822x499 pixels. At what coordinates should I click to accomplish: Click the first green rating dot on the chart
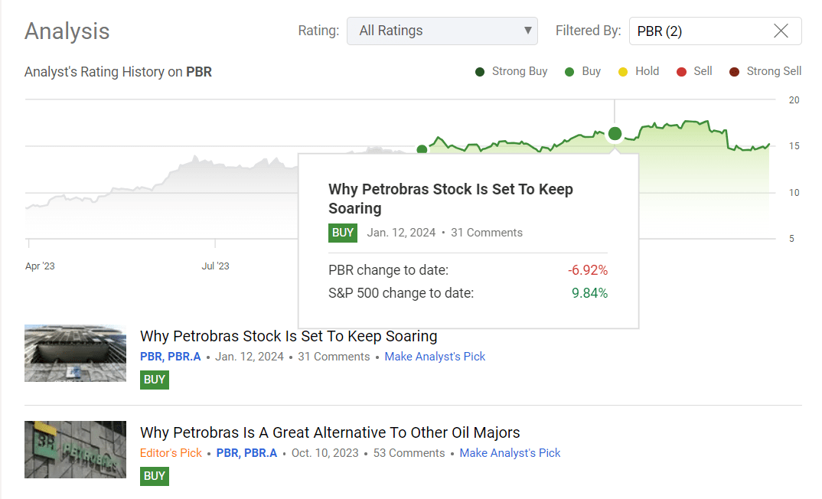point(422,149)
